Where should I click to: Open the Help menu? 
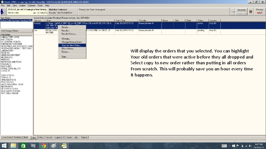(x=47, y=6)
